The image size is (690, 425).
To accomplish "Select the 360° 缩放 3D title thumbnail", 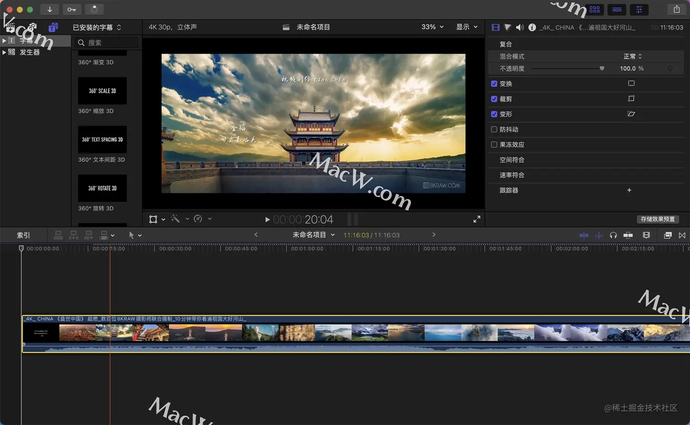I will 102,91.
